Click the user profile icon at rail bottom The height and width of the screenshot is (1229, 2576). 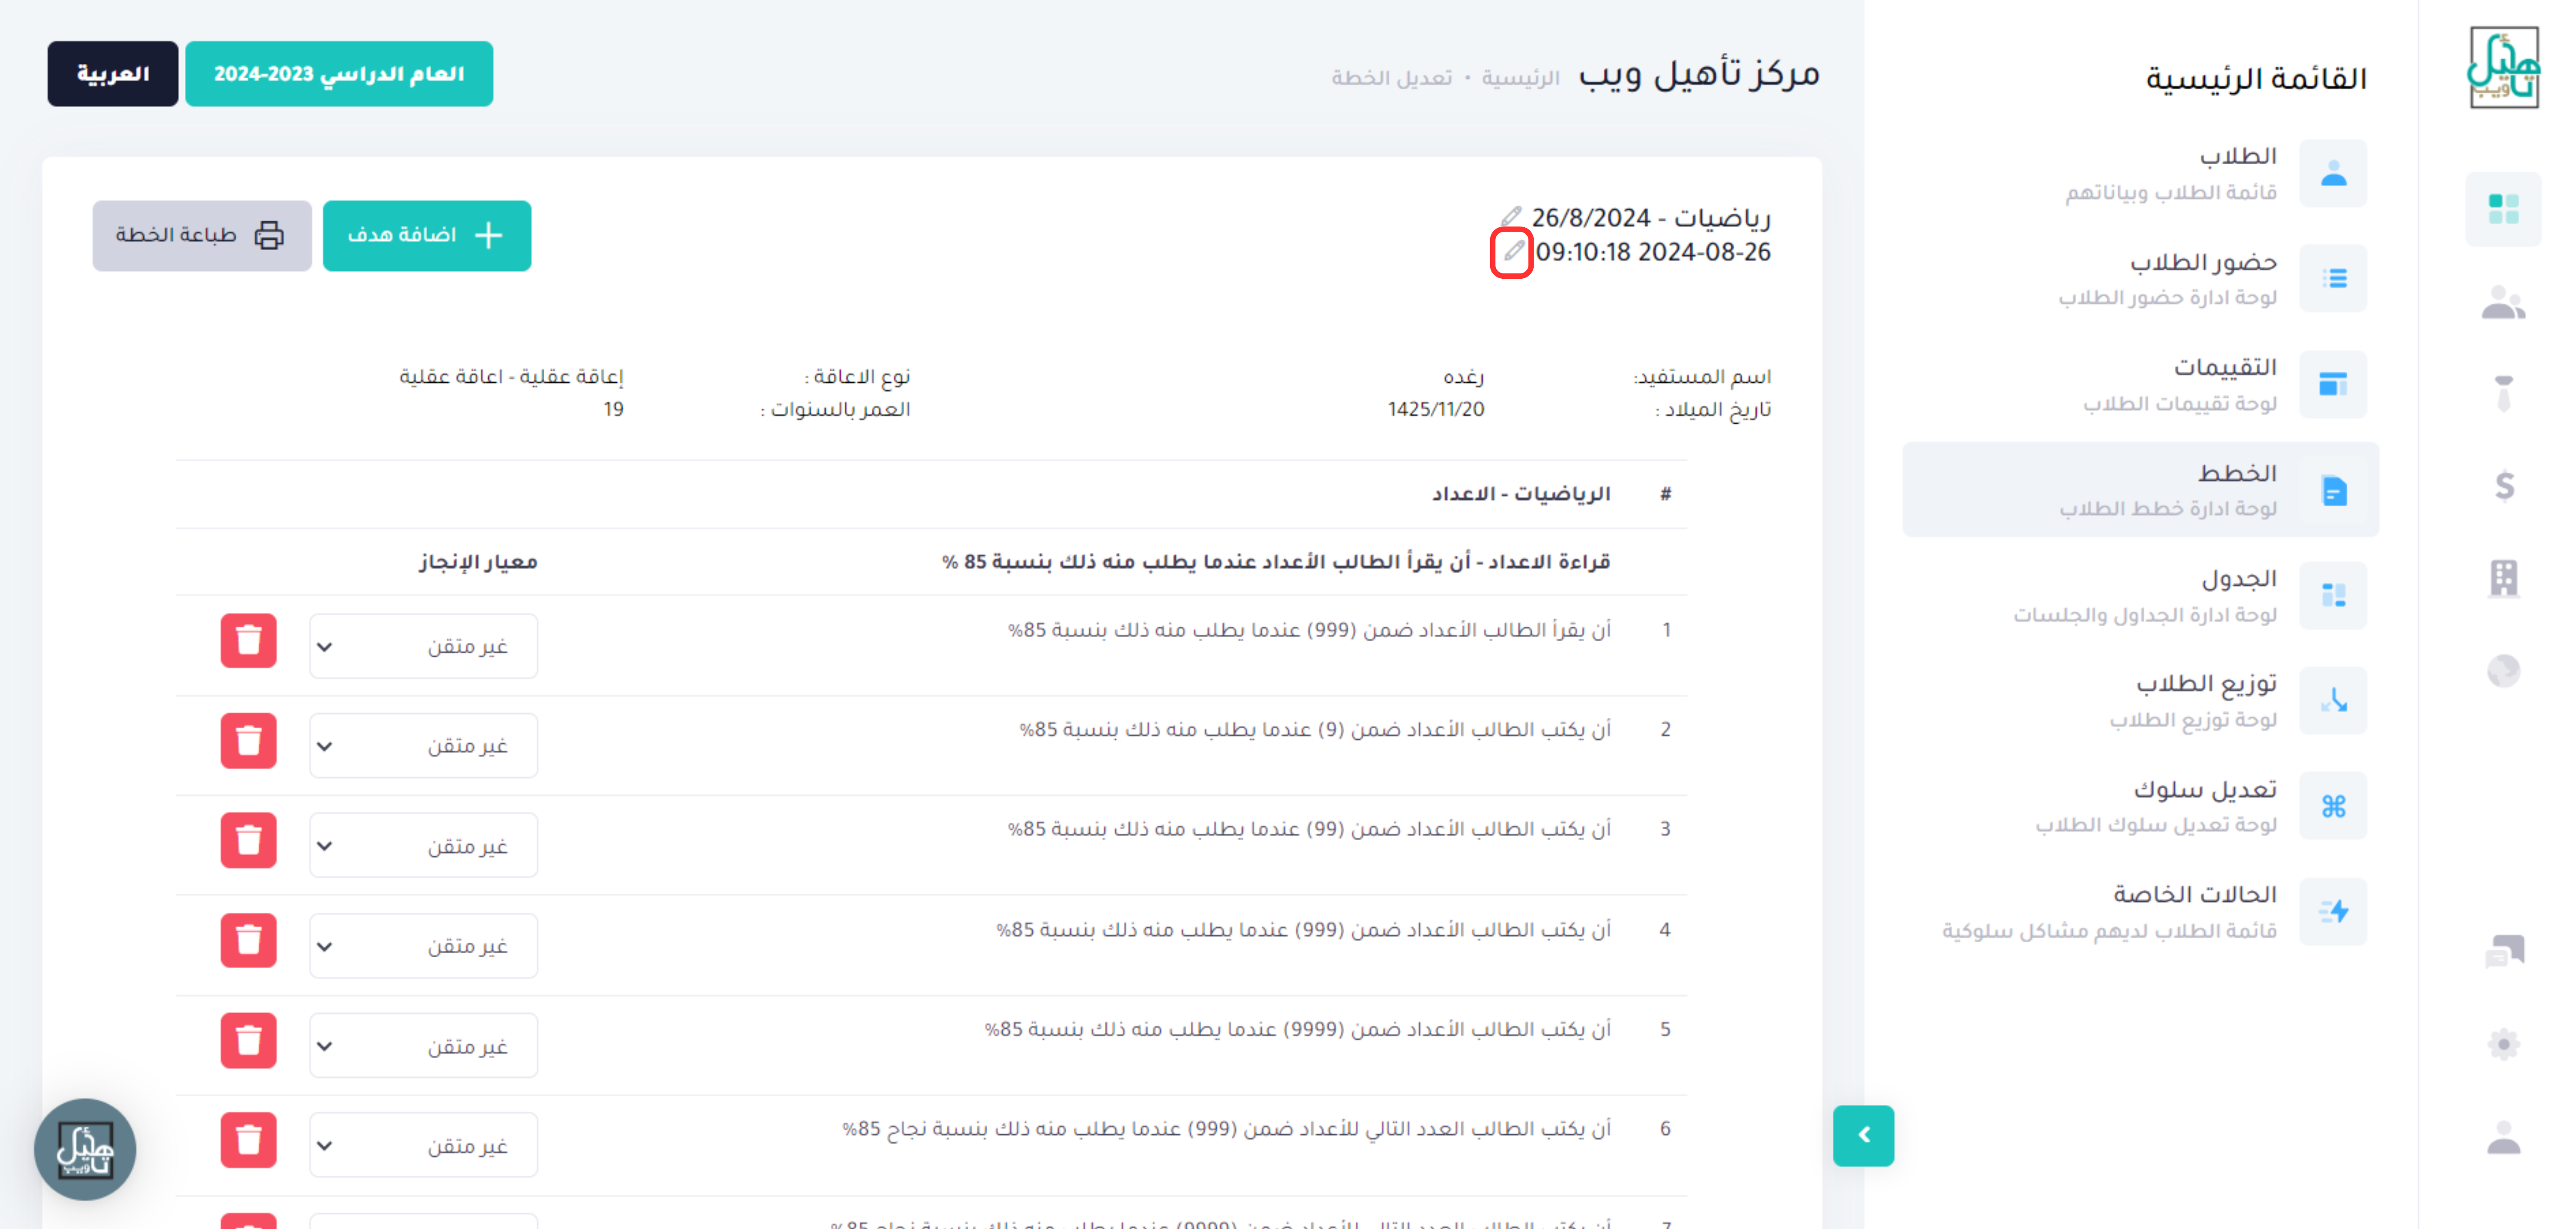(2504, 1137)
